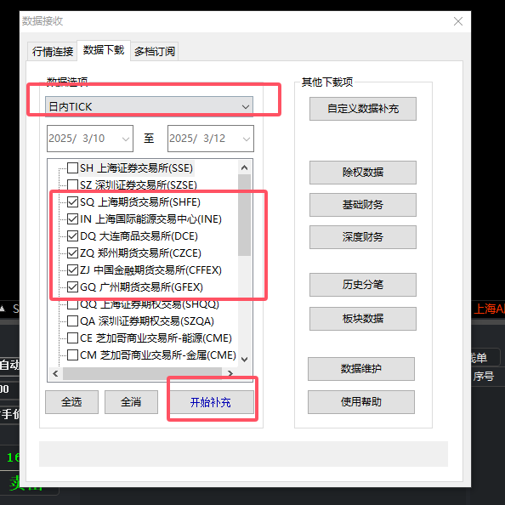Uncheck GQ 广州期货交易所(GFEX)
The width and height of the screenshot is (505, 505).
pos(72,287)
